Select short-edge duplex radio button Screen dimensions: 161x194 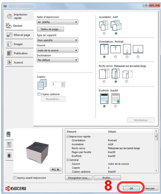tap(127, 81)
